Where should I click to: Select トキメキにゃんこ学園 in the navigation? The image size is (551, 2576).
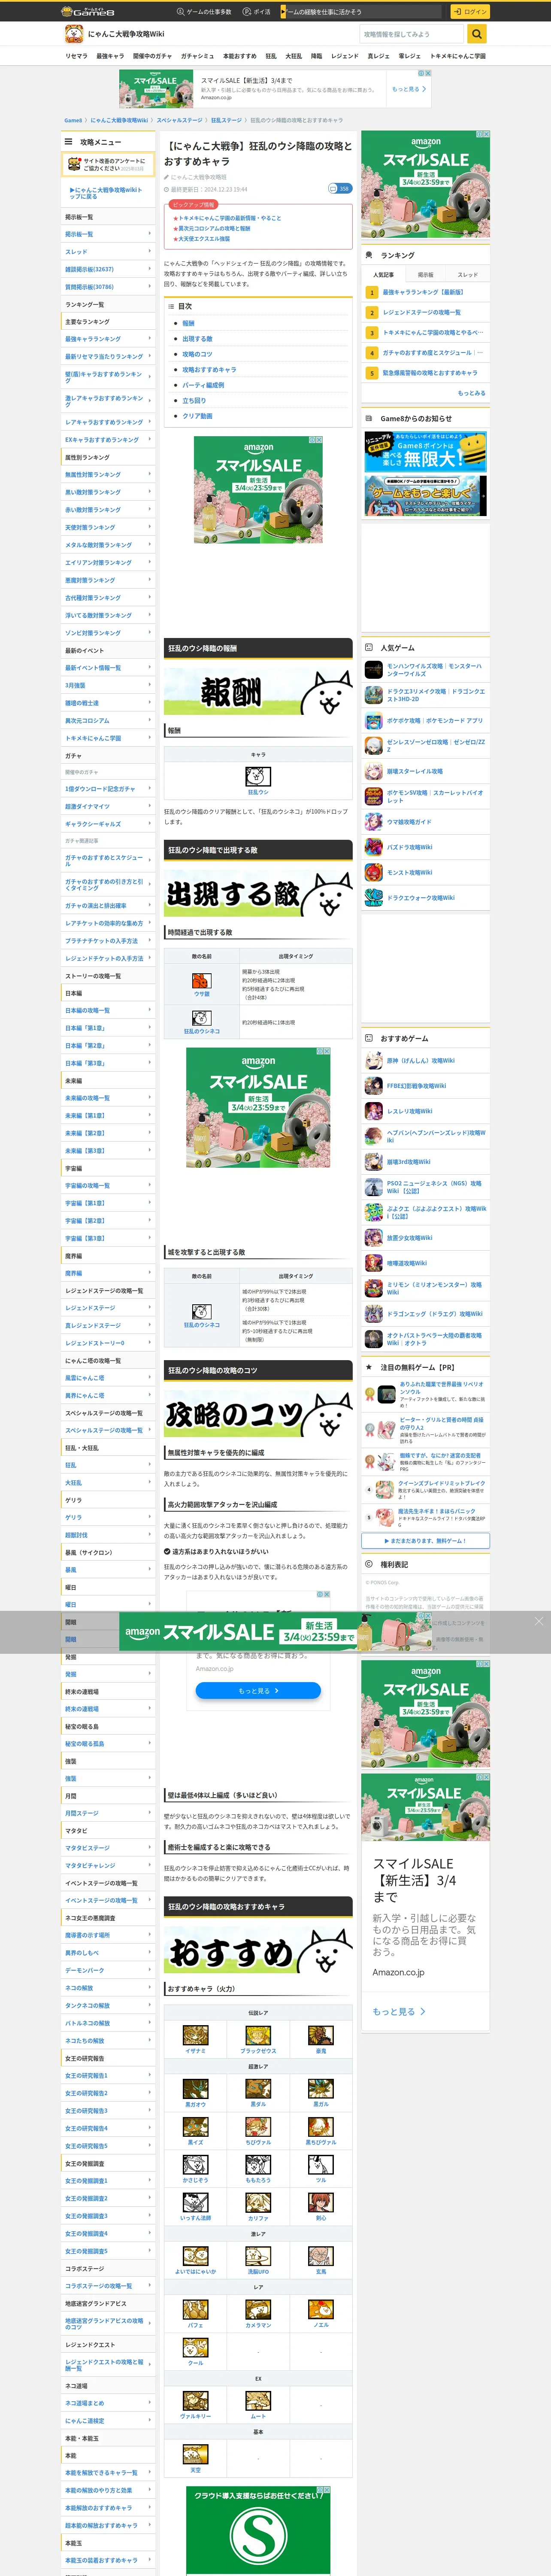click(458, 56)
